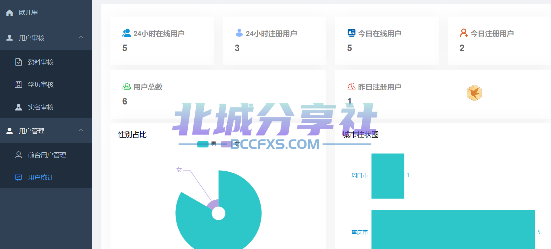This screenshot has width=551, height=249.
Task: Open the 实名审核 menu item
Action: pyautogui.click(x=41, y=107)
